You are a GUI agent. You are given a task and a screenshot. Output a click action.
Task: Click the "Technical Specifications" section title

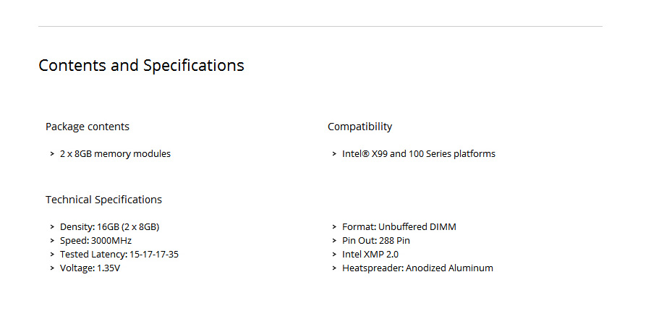[x=103, y=200]
